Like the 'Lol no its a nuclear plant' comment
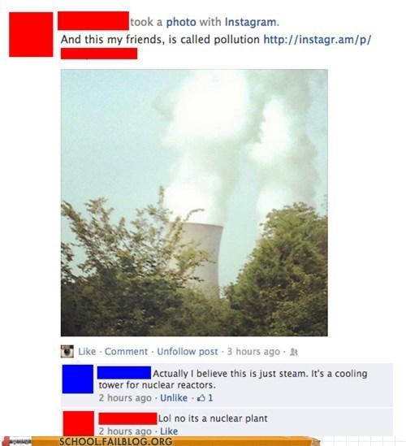 tap(169, 431)
